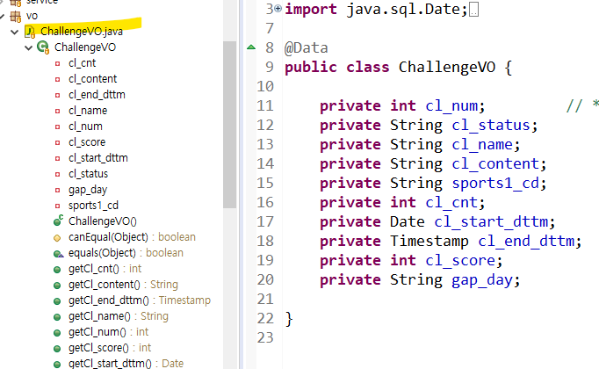Click the override marker at line 8
The image size is (599, 369).
(x=251, y=47)
